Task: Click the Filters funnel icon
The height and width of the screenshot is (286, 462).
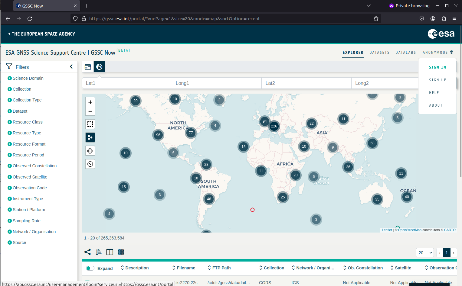Action: (x=9, y=66)
